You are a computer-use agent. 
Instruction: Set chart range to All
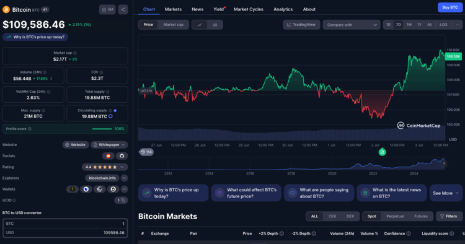tap(430, 25)
